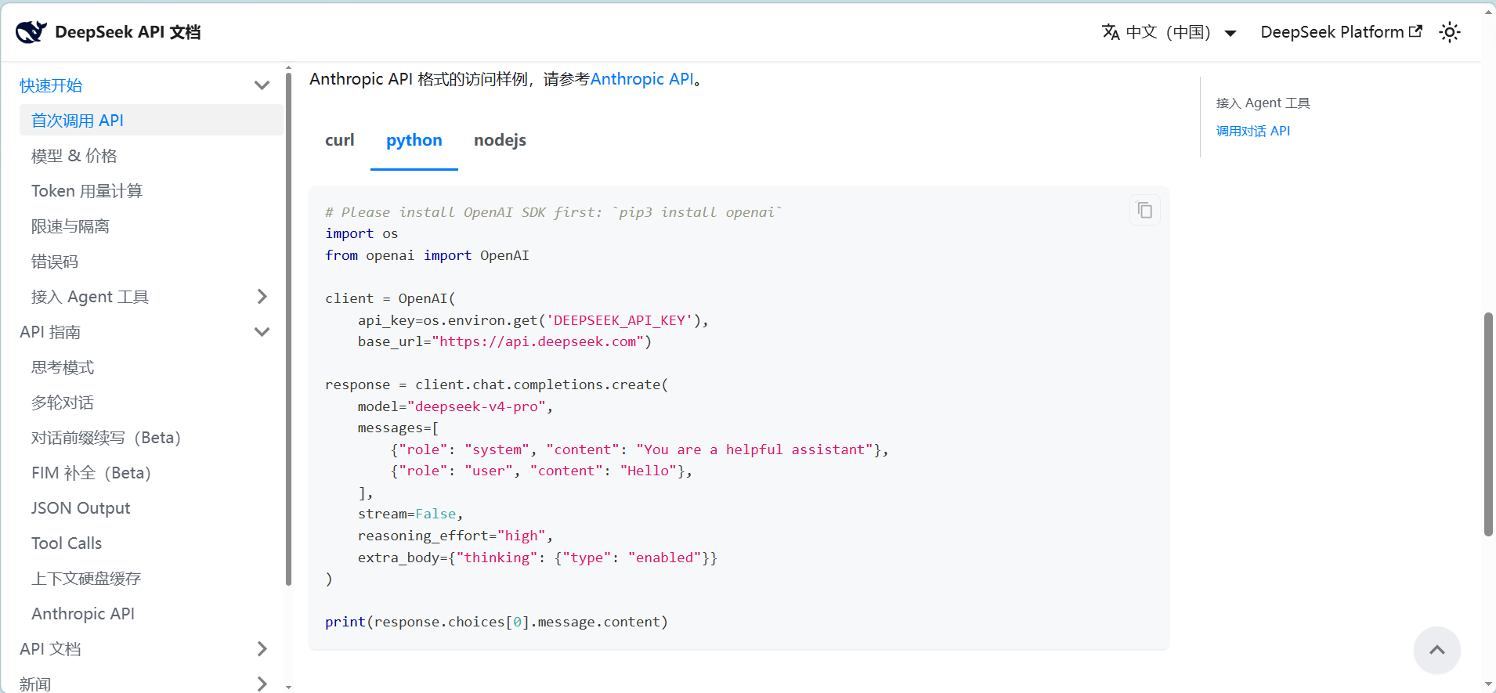Select the python code tab
This screenshot has width=1496, height=693.
tap(414, 140)
